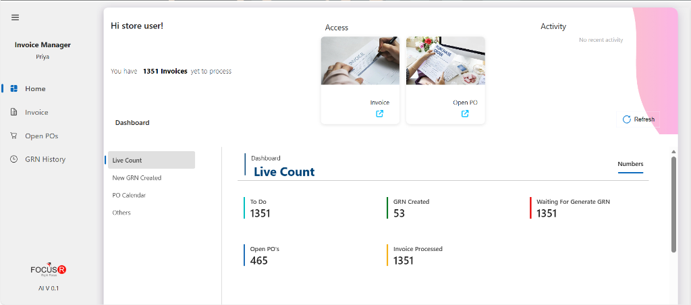Click the Activity heading
The width and height of the screenshot is (691, 305).
553,26
